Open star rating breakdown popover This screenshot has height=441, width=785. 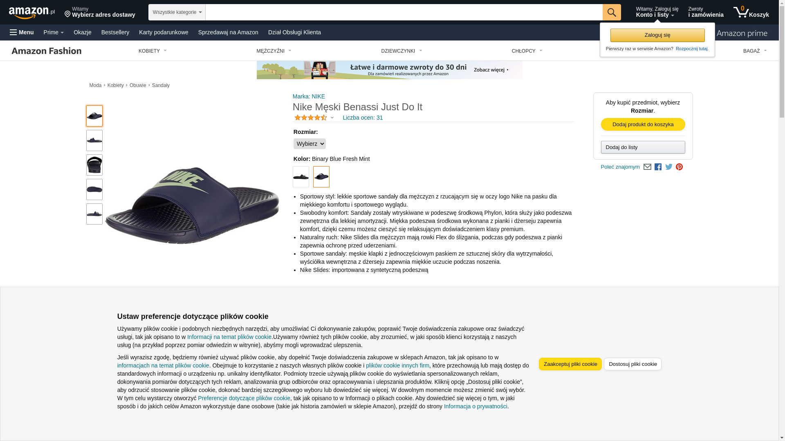(314, 118)
